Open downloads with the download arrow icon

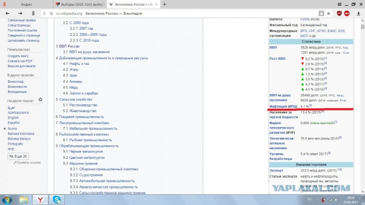click(359, 14)
